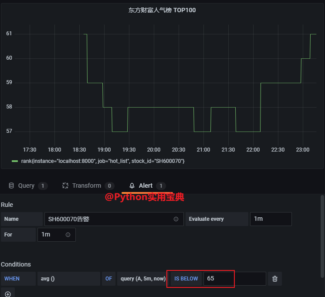
Task: Click info icon in the For field
Action: (68, 235)
